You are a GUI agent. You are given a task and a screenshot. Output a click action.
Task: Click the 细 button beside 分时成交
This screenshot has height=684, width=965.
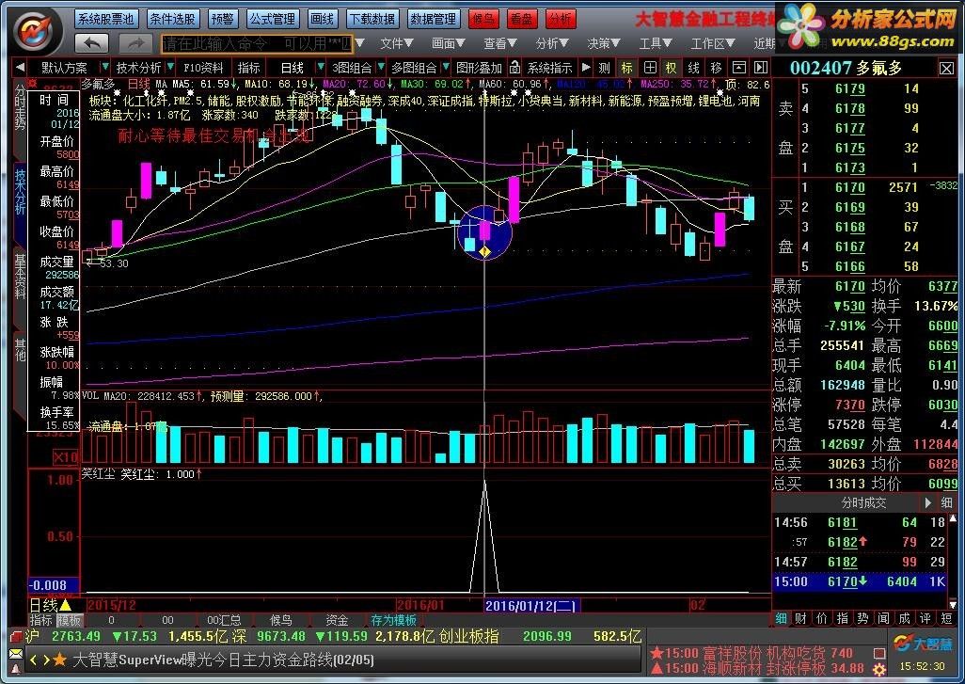(x=946, y=502)
